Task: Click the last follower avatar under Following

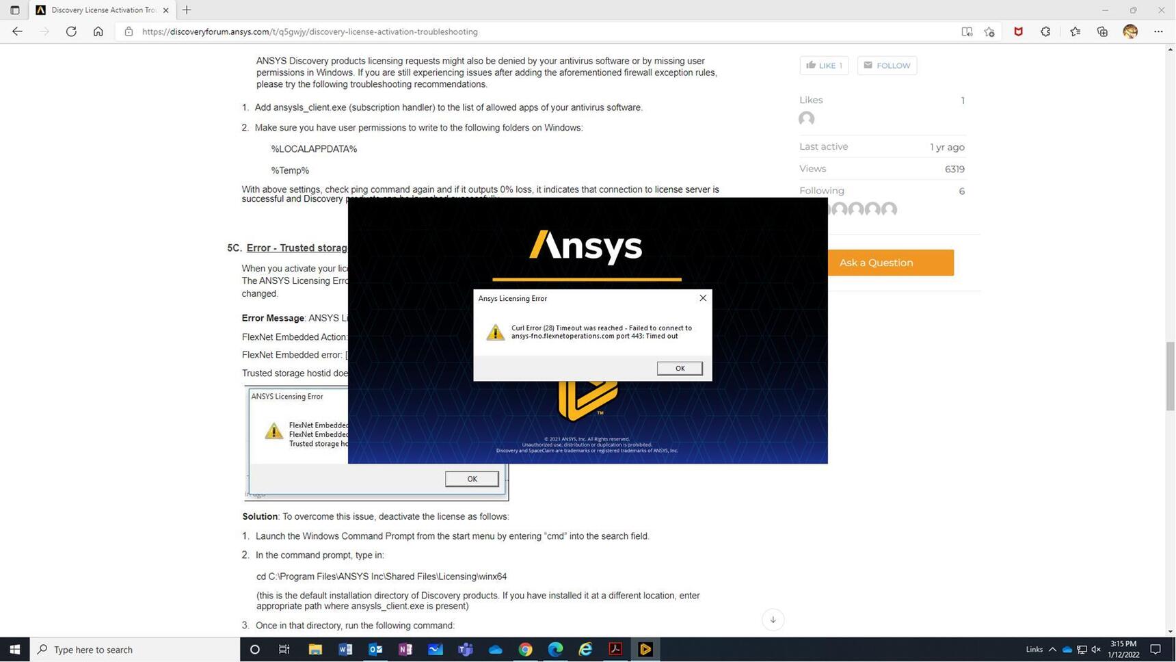Action: pyautogui.click(x=889, y=209)
